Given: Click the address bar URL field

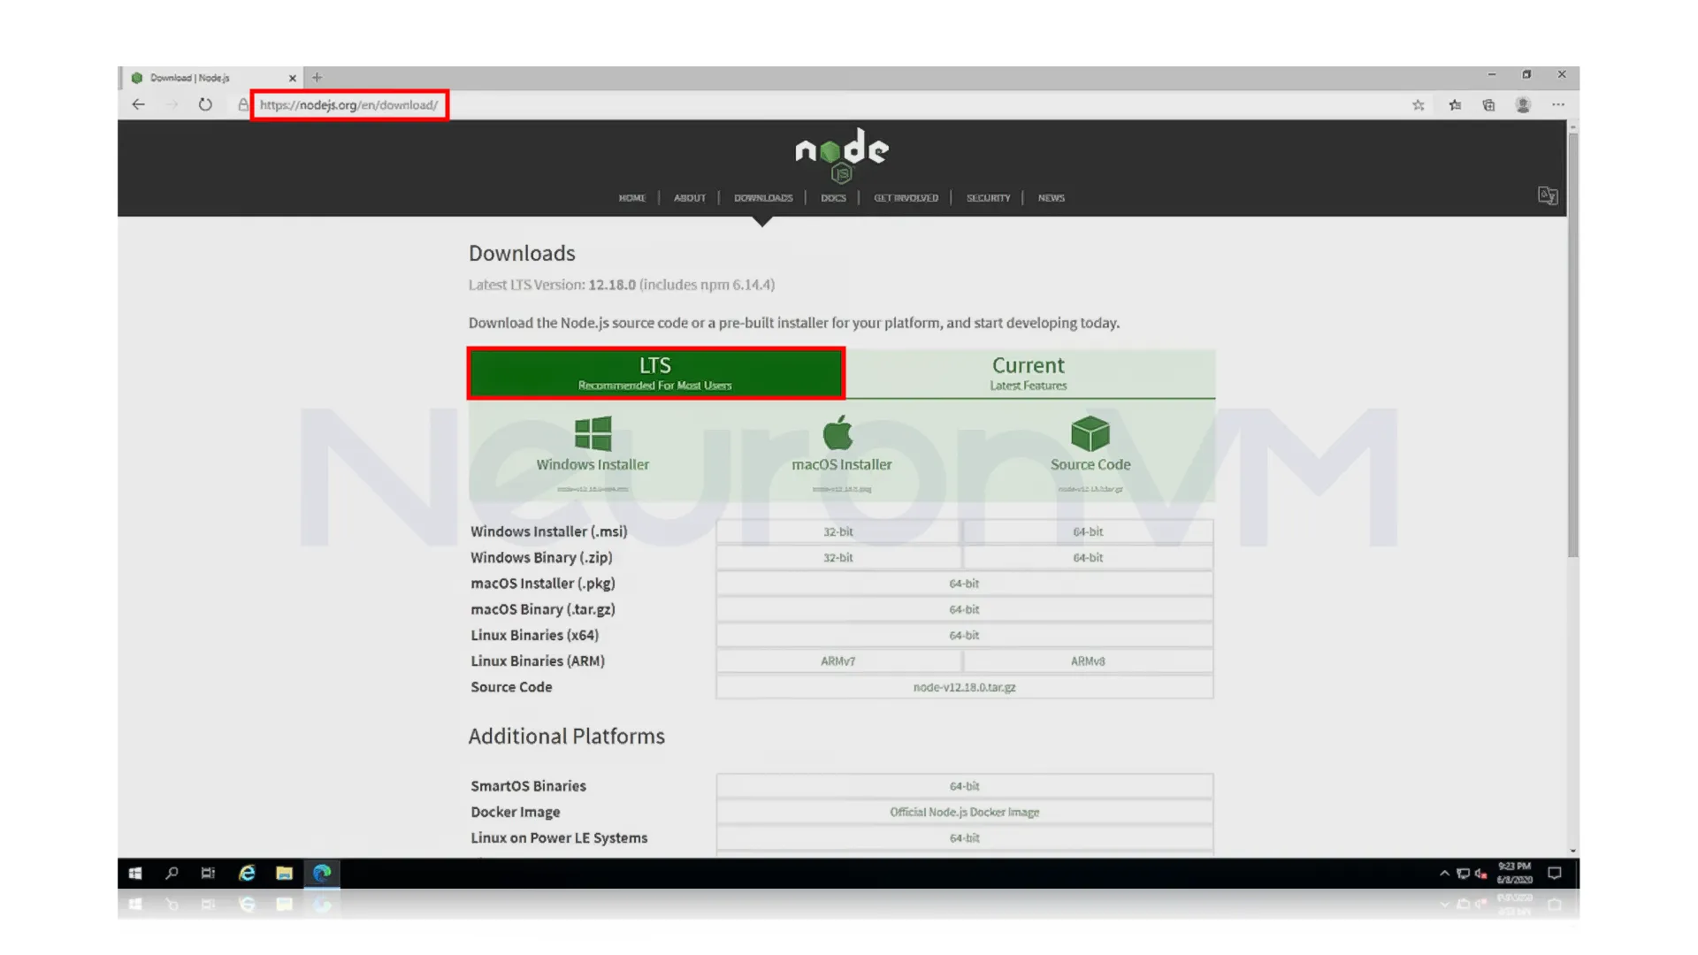Looking at the screenshot, I should (348, 105).
